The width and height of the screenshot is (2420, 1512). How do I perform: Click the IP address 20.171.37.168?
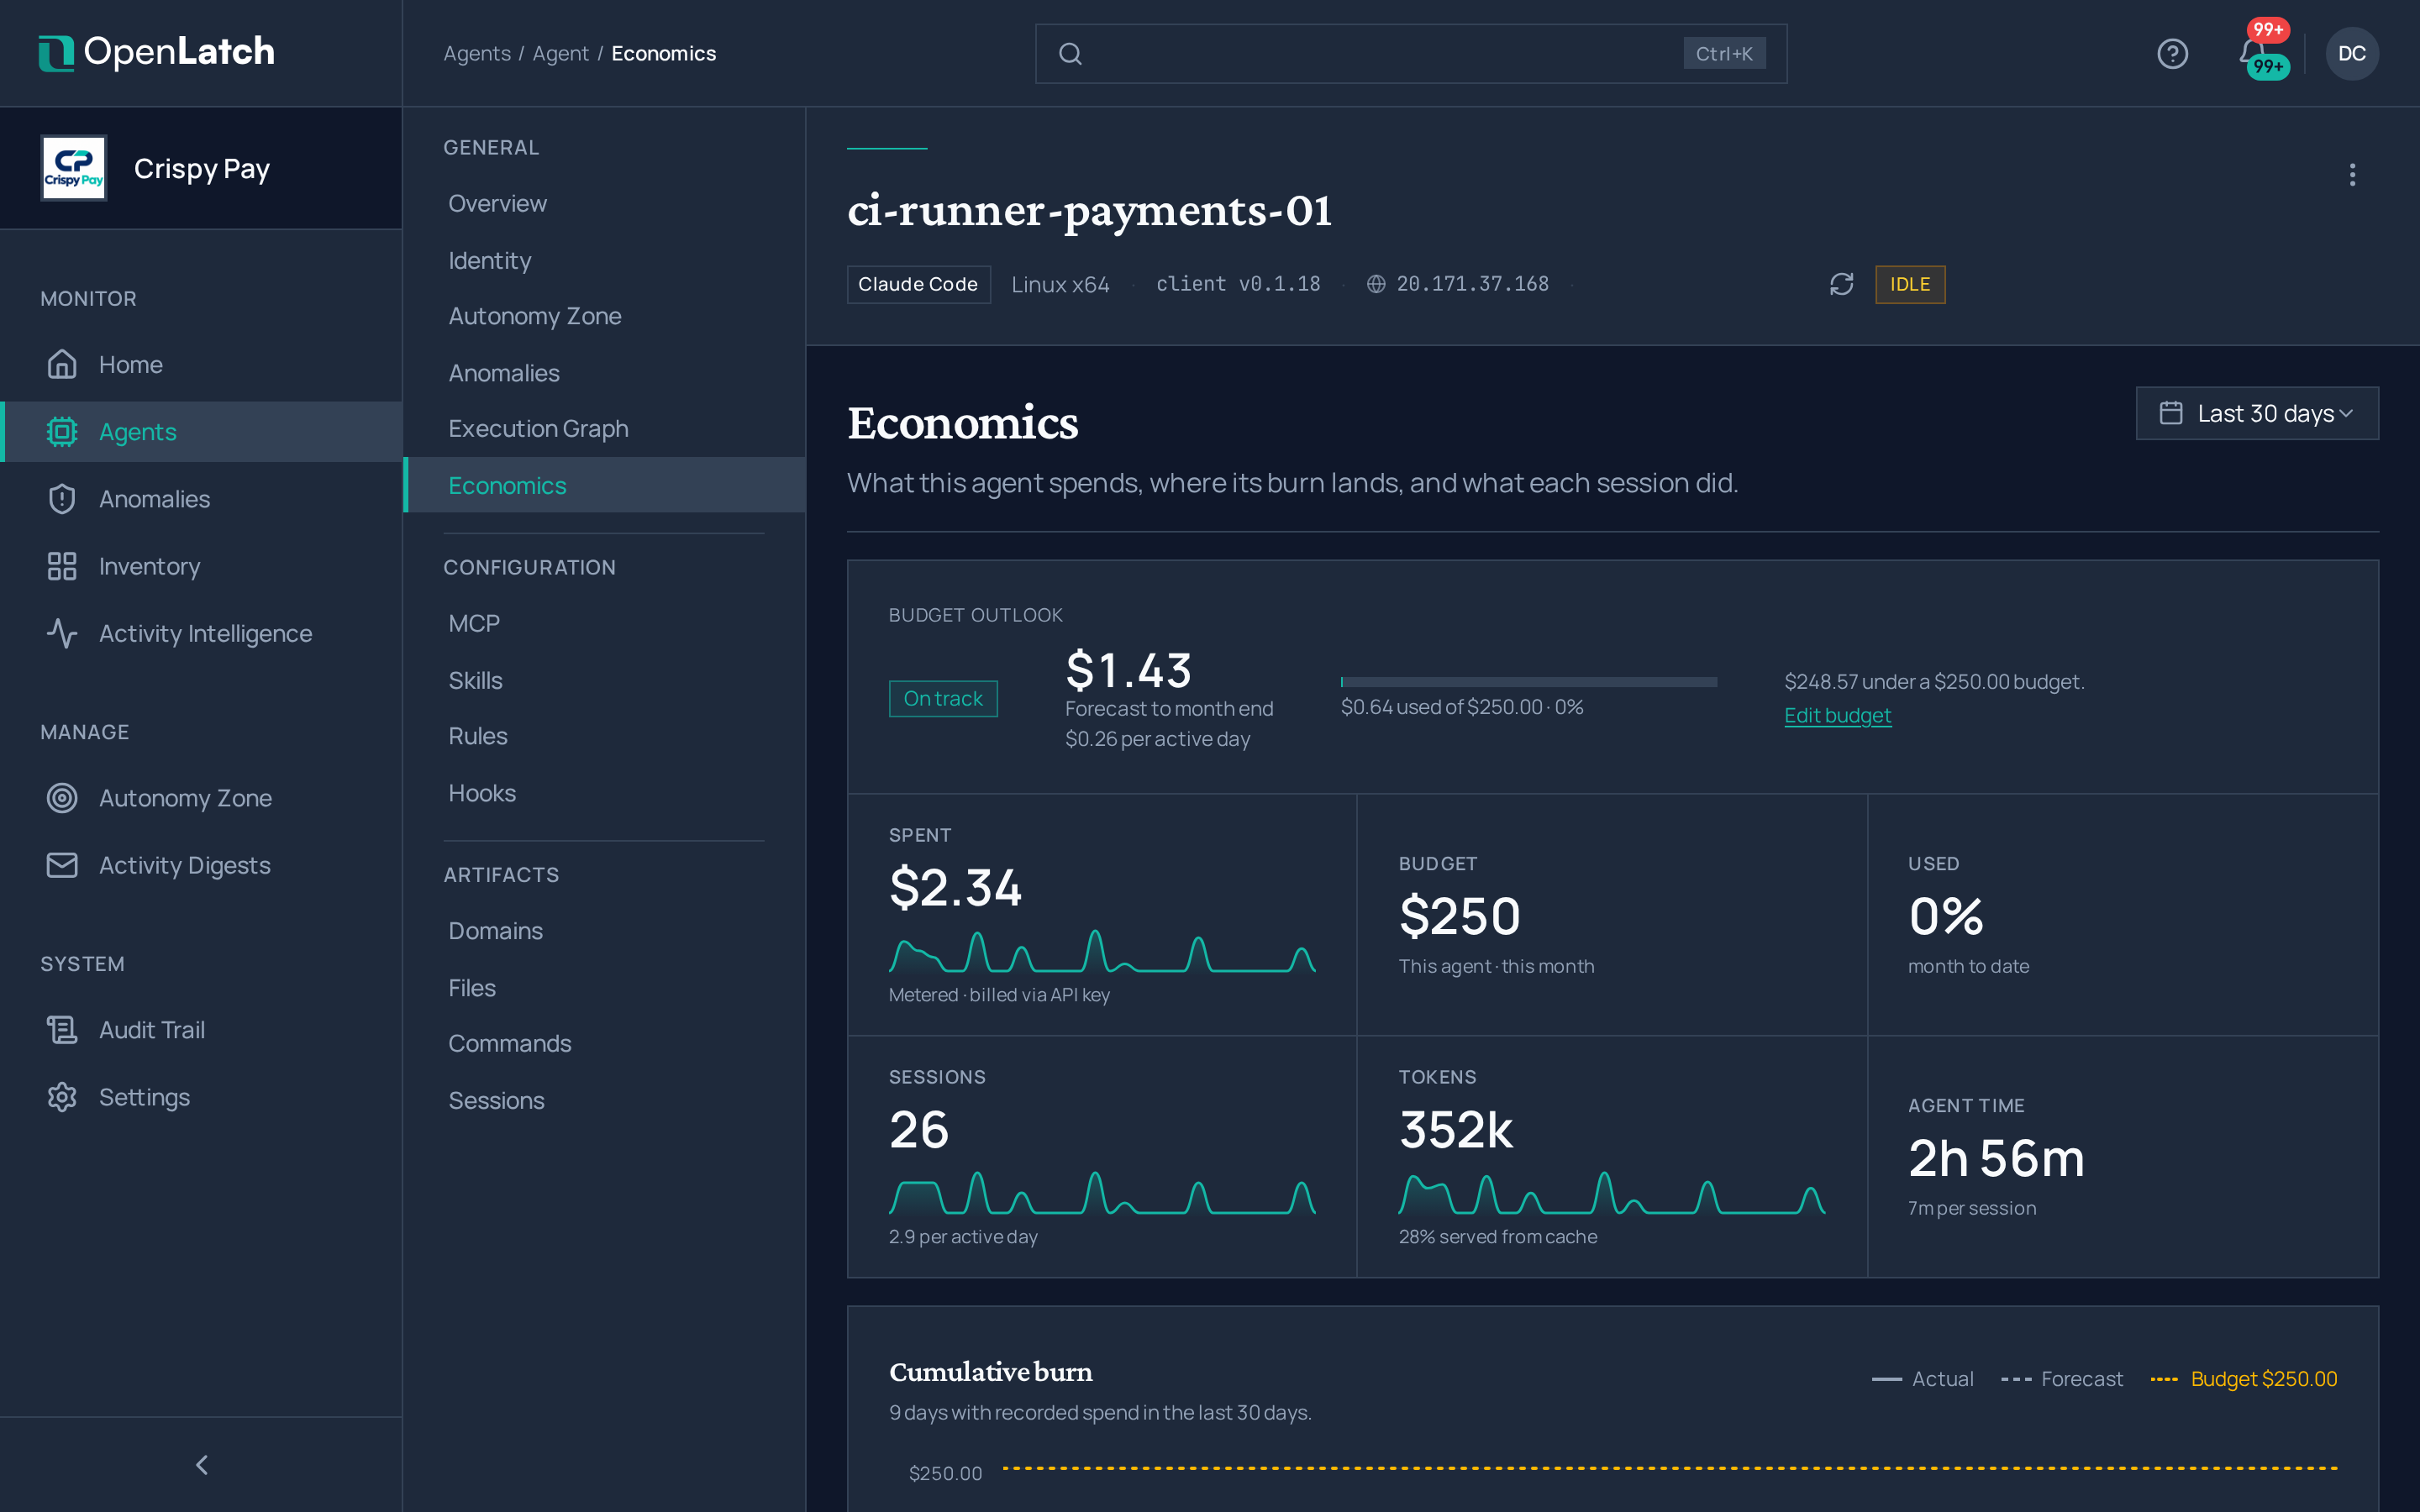coord(1472,284)
